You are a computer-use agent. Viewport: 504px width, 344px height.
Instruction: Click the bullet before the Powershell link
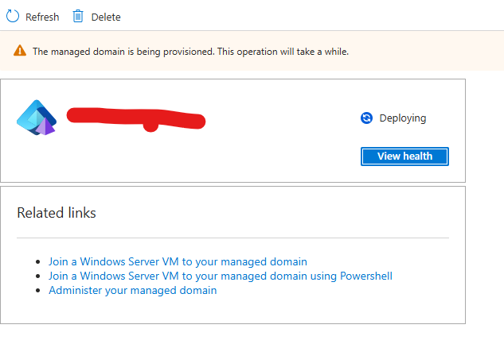point(38,276)
